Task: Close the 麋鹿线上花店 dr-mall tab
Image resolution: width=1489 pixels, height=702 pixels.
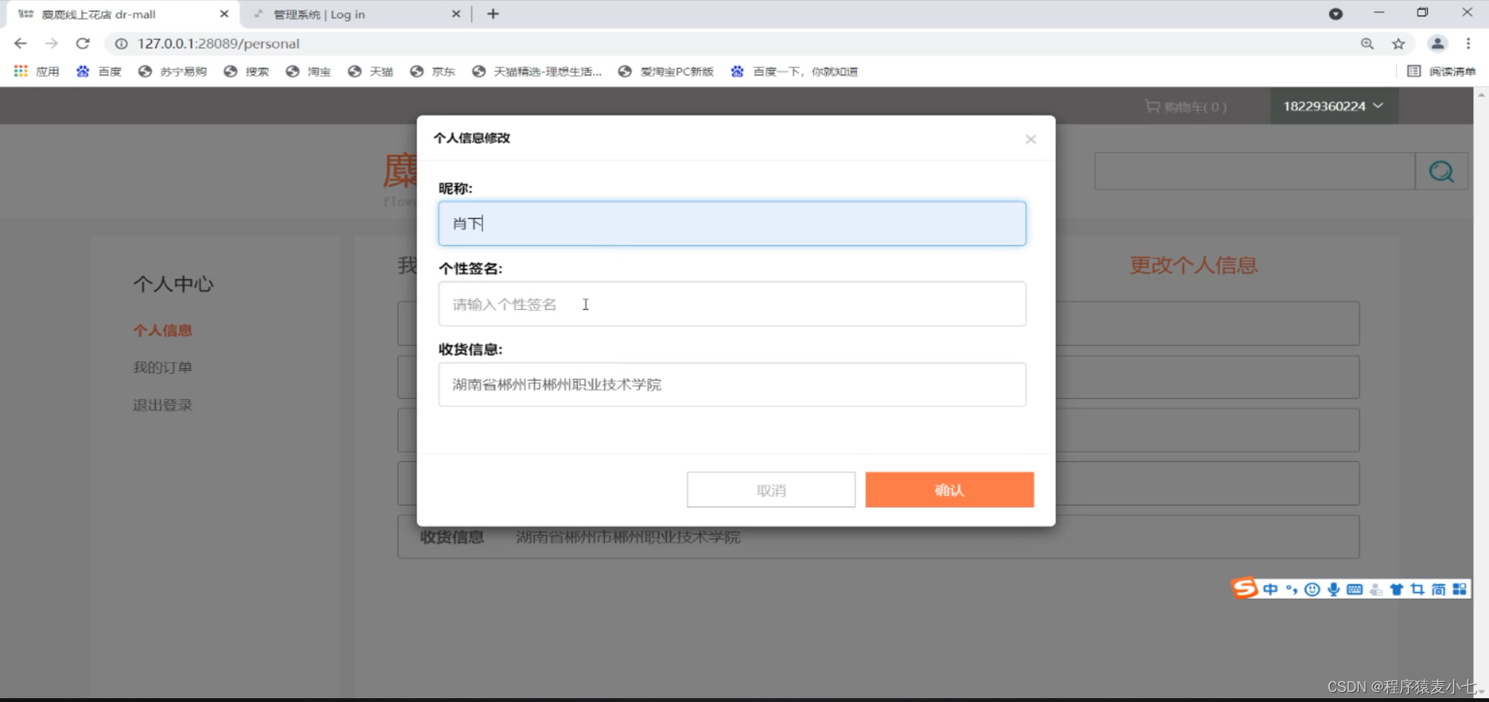Action: (224, 14)
